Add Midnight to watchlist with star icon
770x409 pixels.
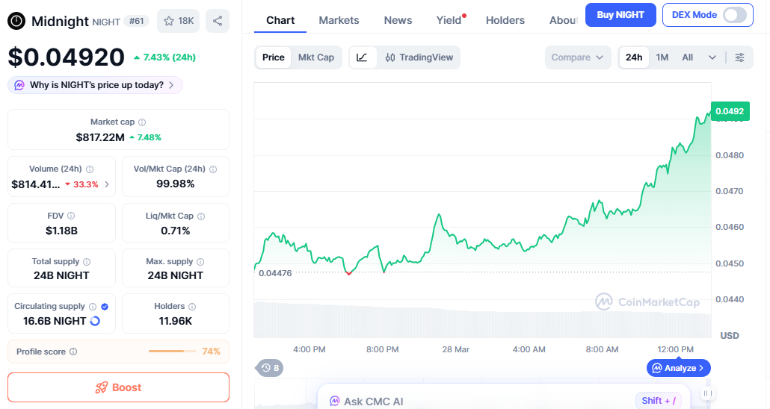click(168, 21)
